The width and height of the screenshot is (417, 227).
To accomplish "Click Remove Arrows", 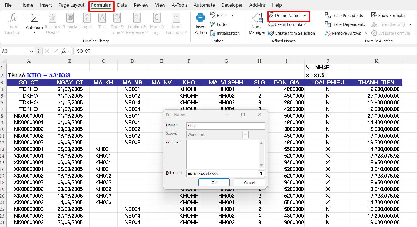I will pyautogui.click(x=343, y=33).
